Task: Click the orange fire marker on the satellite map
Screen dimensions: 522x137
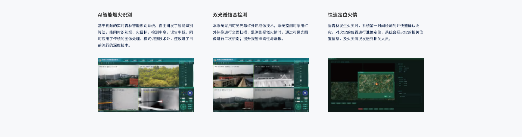Action: coord(377,84)
